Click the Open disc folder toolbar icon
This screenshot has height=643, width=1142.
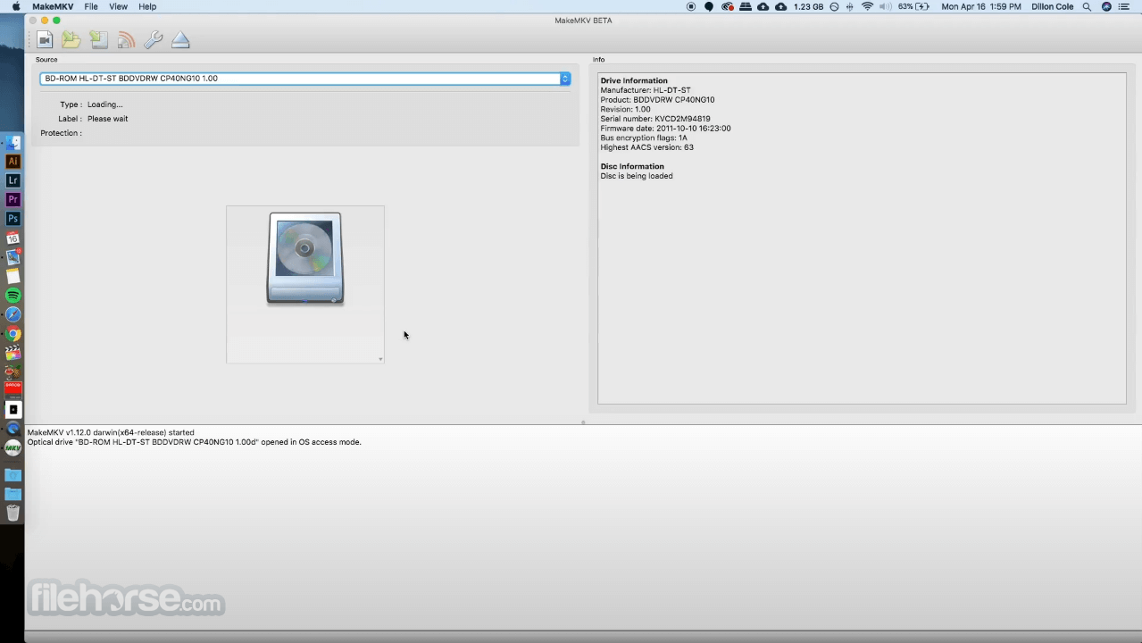pos(71,39)
